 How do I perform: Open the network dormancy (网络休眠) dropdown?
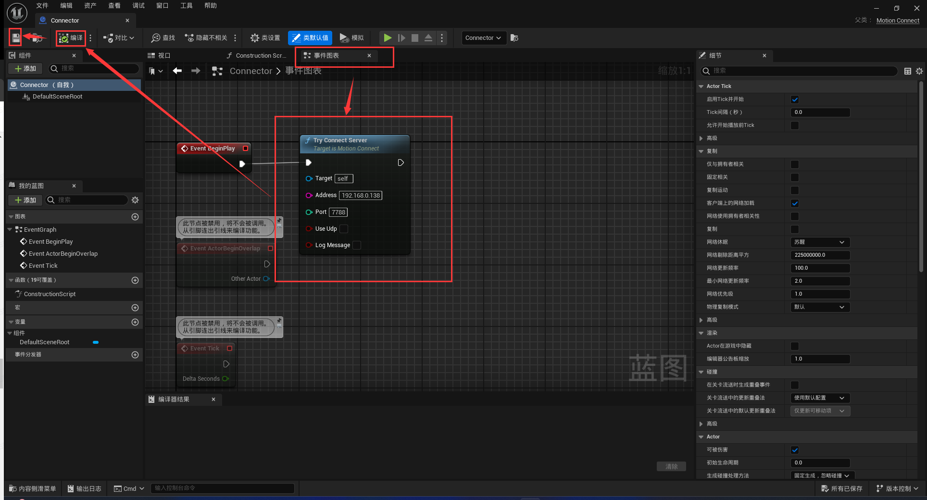[820, 242]
